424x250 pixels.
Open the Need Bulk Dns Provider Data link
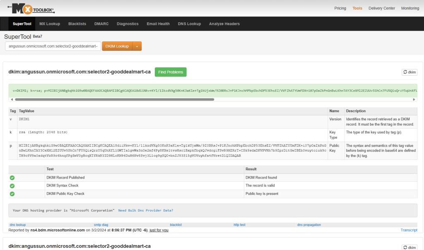click(145, 210)
